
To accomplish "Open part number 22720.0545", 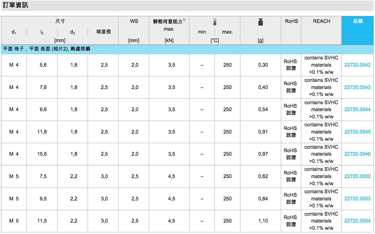I will click(357, 132).
